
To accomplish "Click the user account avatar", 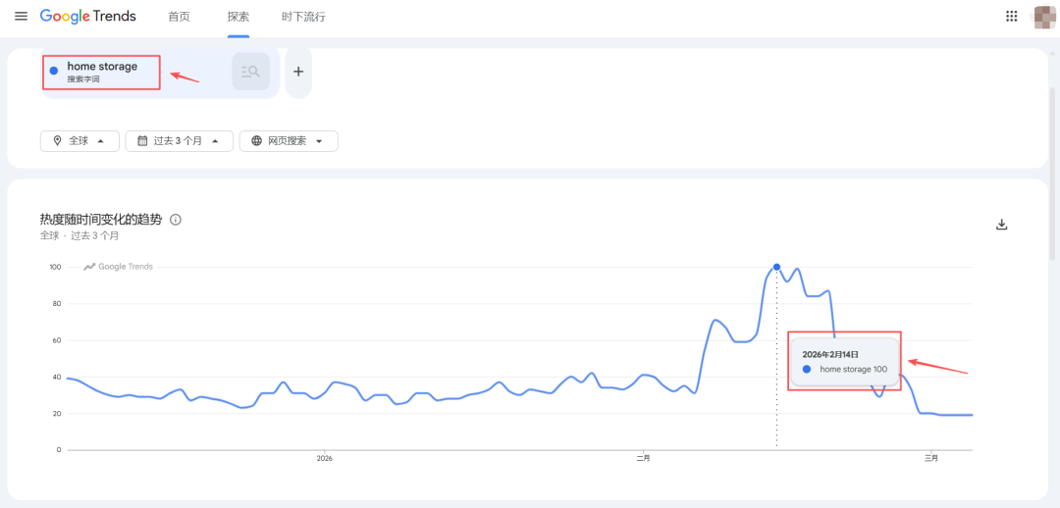I will pyautogui.click(x=1045, y=17).
